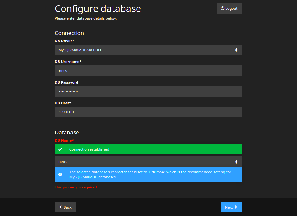Open the DB Driver selection list
The image size is (297, 216).
pos(143,50)
